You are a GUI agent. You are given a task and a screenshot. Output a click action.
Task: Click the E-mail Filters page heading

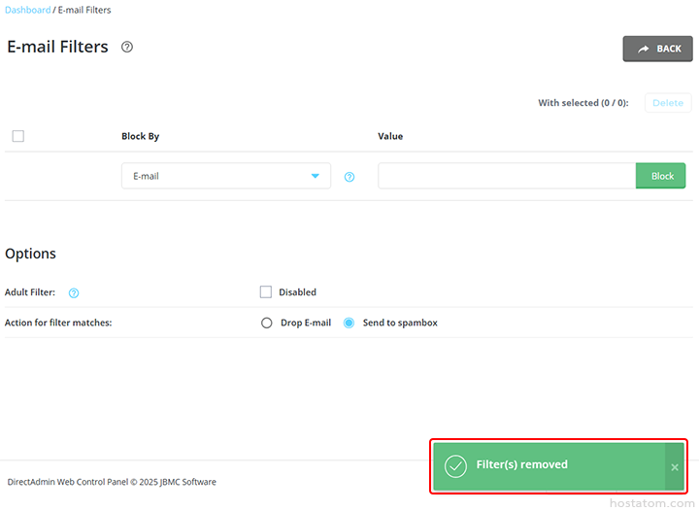[x=57, y=47]
